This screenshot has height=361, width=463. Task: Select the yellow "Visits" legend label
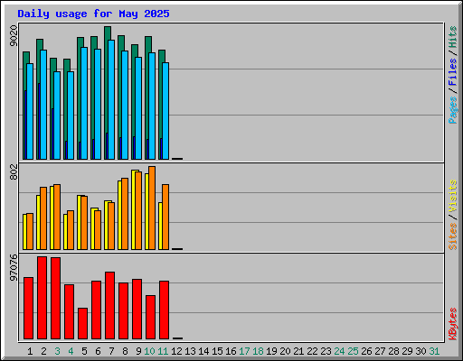pyautogui.click(x=452, y=196)
